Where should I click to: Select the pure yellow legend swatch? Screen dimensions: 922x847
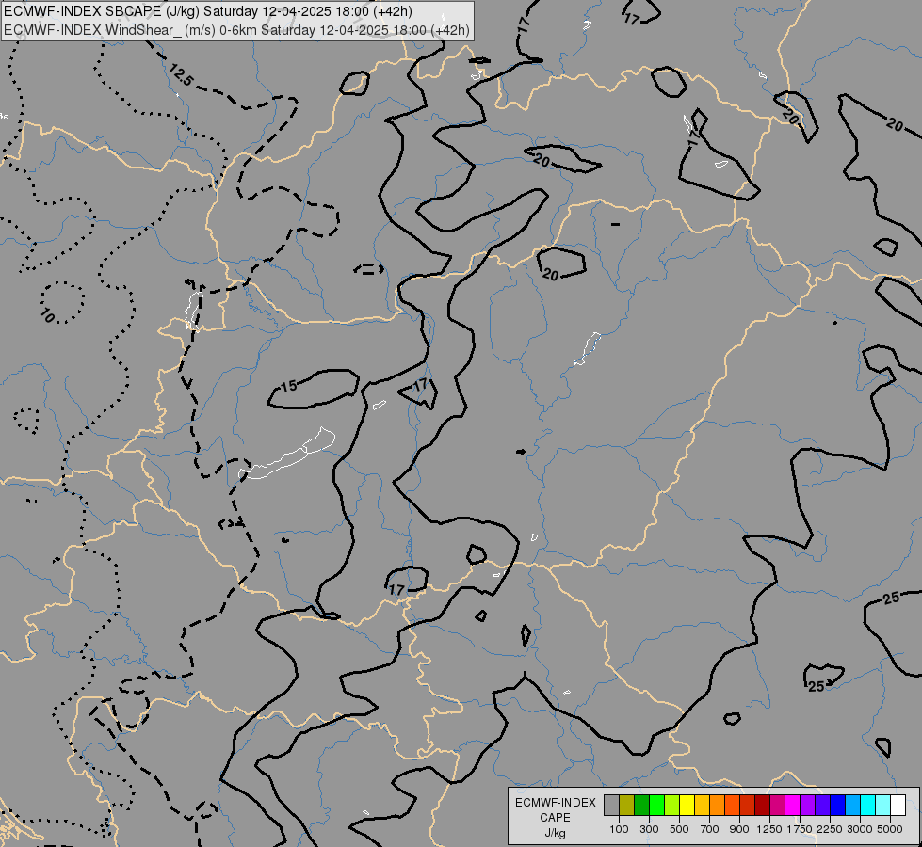687,805
